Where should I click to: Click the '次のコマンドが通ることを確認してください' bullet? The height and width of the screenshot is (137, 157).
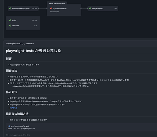(x=28, y=120)
